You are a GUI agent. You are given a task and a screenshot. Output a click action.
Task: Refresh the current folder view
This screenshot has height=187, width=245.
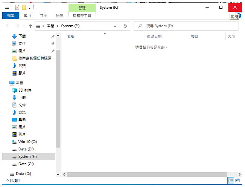(125, 26)
